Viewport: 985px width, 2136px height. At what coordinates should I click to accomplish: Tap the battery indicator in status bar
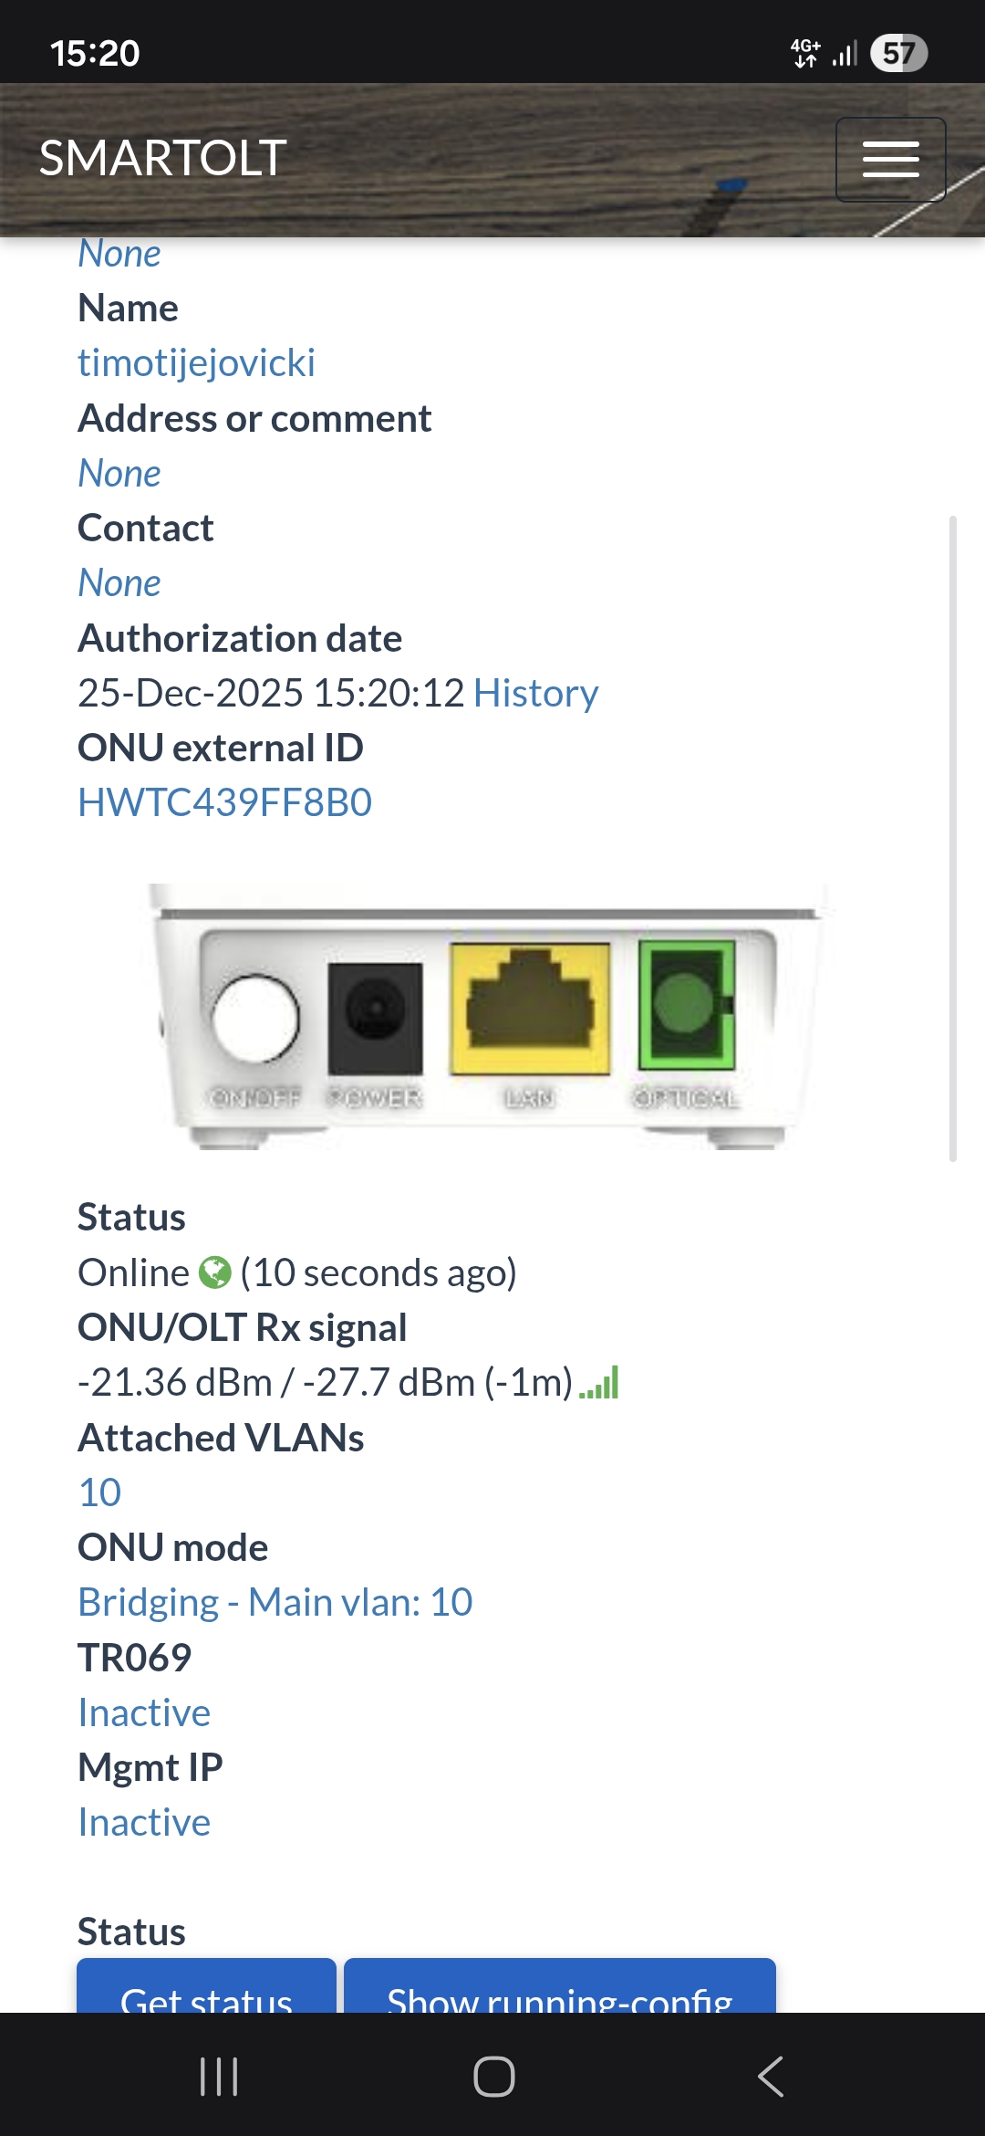(898, 53)
